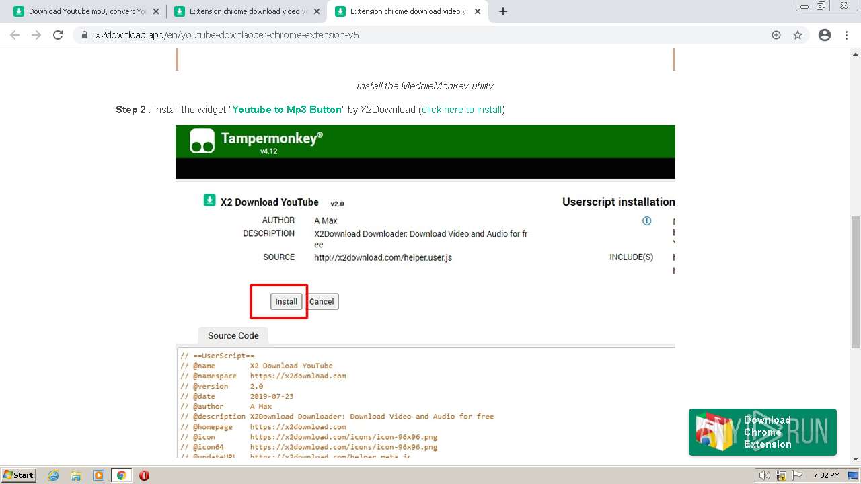861x484 pixels.
Task: Switch to the middle 'Extension chrome download video' tab
Action: (x=247, y=11)
